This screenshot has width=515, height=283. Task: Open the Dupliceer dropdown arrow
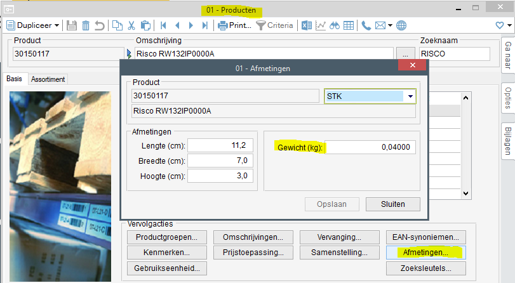click(57, 25)
